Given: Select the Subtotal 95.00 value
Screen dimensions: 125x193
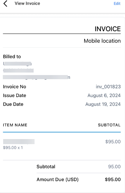Looking at the screenshot, I should [x=114, y=167].
